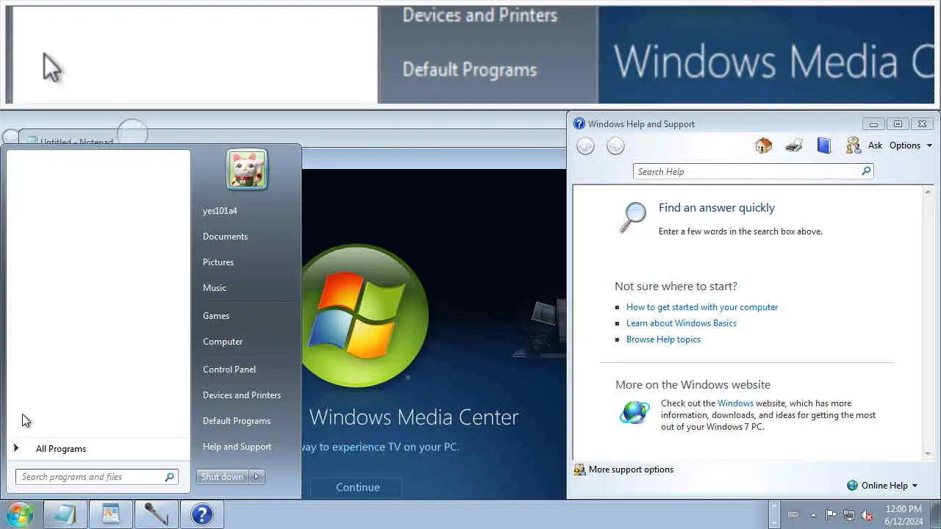
Task: Show hidden system tray icons
Action: point(813,515)
